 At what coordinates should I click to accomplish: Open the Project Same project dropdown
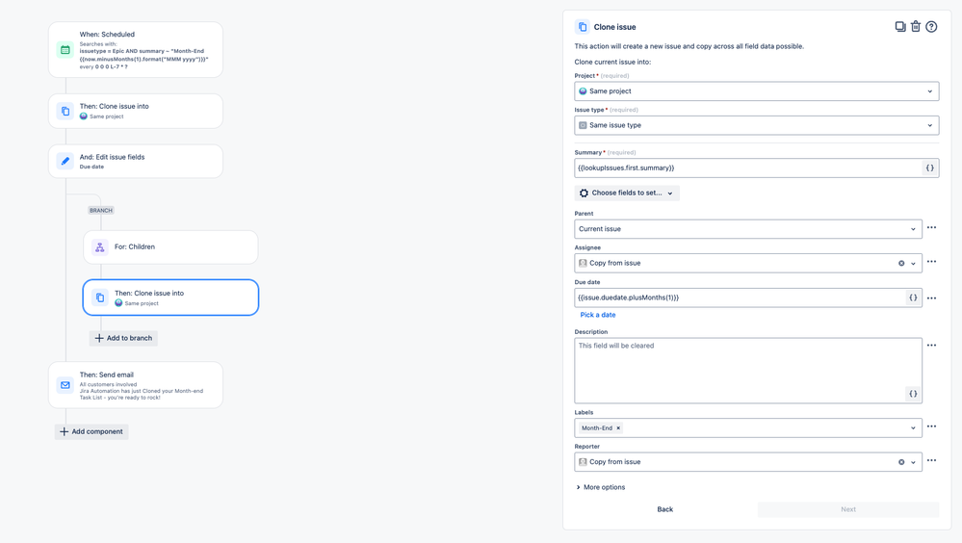(757, 91)
